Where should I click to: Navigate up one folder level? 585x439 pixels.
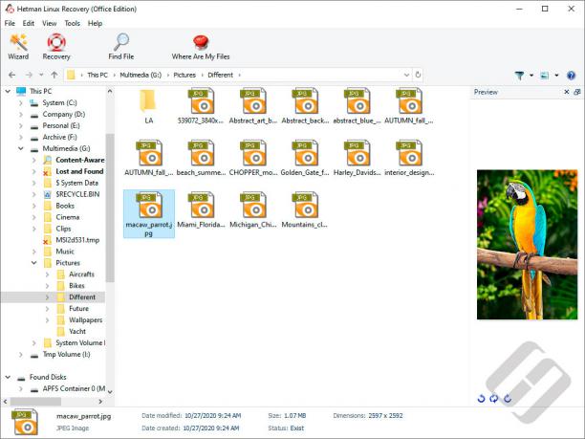click(x=54, y=75)
